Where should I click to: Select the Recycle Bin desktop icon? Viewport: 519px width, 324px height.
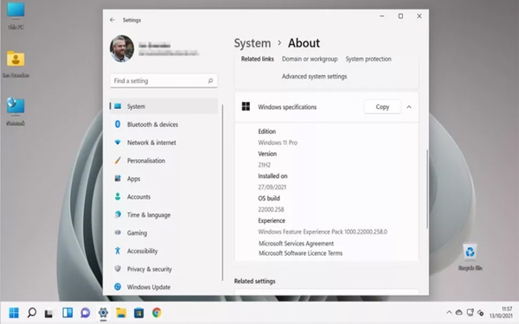[470, 257]
